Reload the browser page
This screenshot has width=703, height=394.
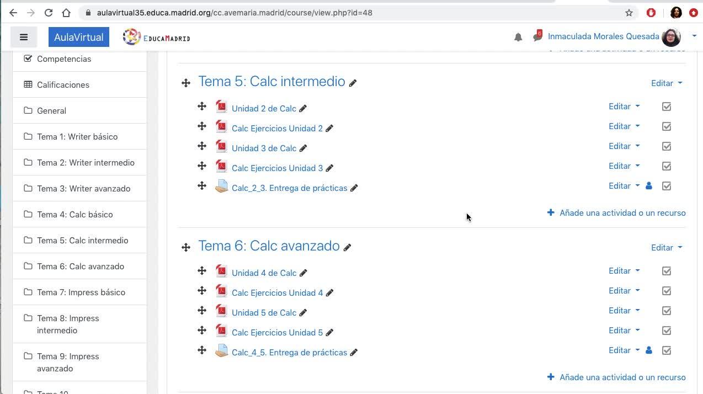pos(49,13)
